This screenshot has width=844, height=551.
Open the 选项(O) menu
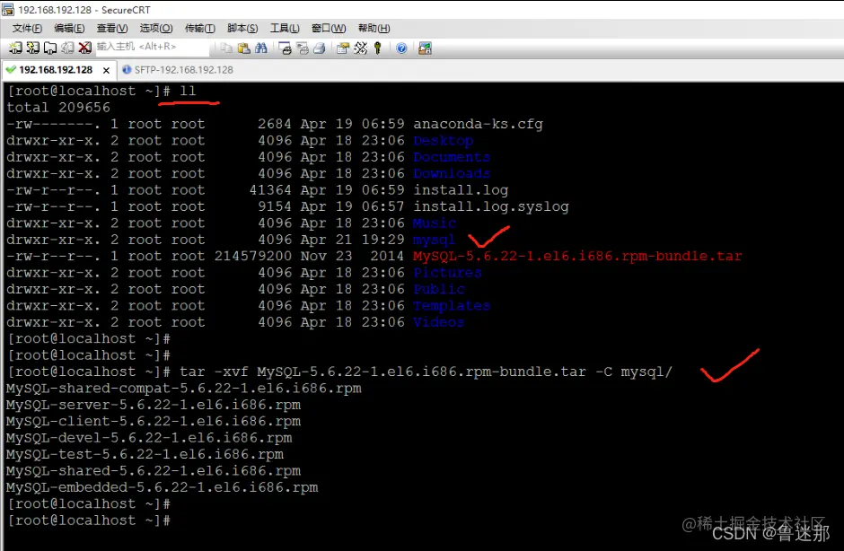tap(156, 28)
